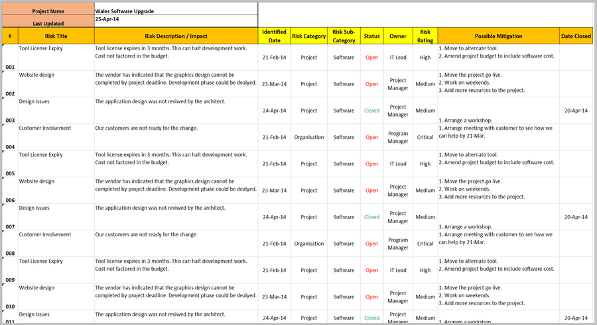
Task: Select risk number cell "008"
Action: point(10,244)
